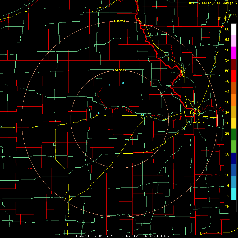Click the TOPS legend title

pyautogui.click(x=232, y=16)
